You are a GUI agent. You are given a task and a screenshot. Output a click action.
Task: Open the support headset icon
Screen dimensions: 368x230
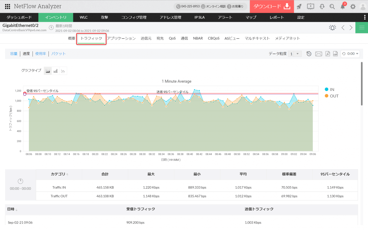322,6
